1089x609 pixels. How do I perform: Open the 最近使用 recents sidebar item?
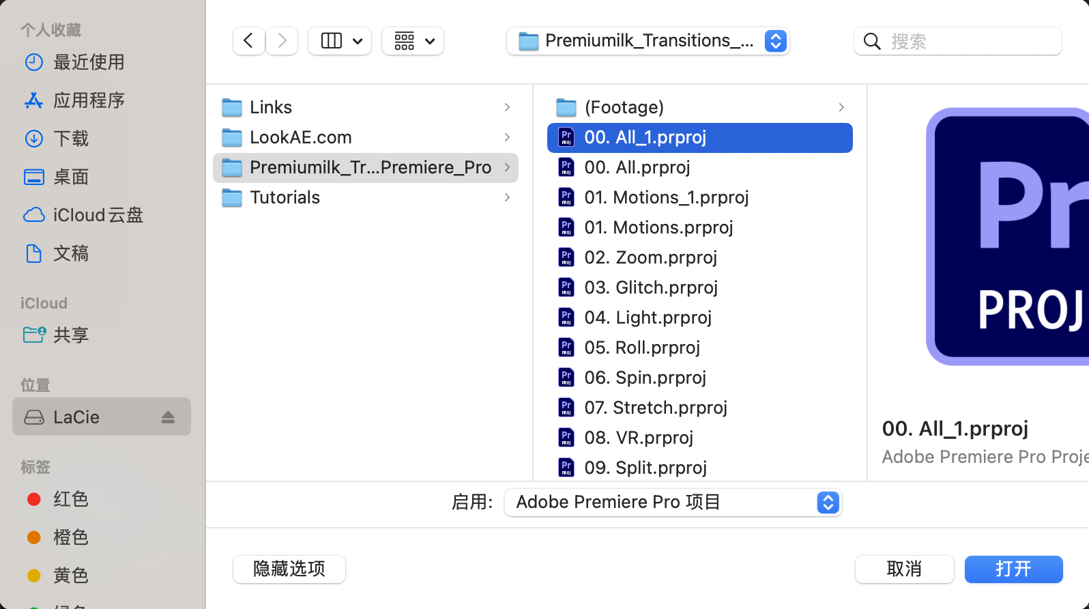tap(89, 62)
